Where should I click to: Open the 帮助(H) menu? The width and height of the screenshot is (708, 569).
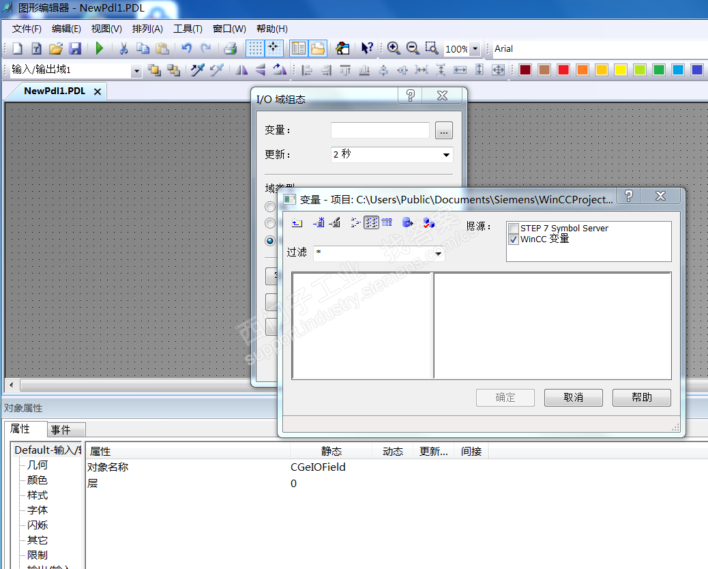(272, 29)
